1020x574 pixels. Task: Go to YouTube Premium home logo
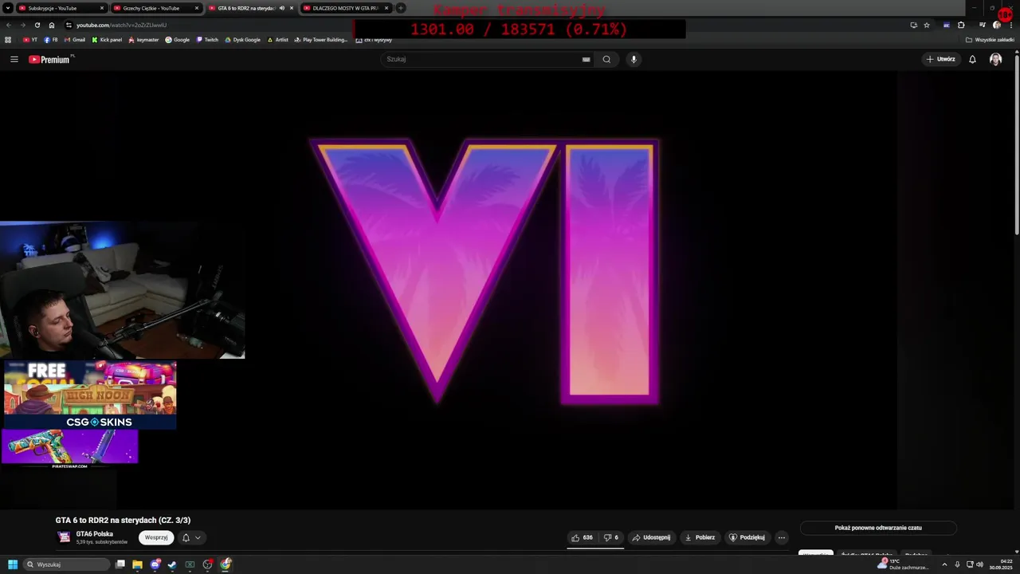[x=51, y=59]
